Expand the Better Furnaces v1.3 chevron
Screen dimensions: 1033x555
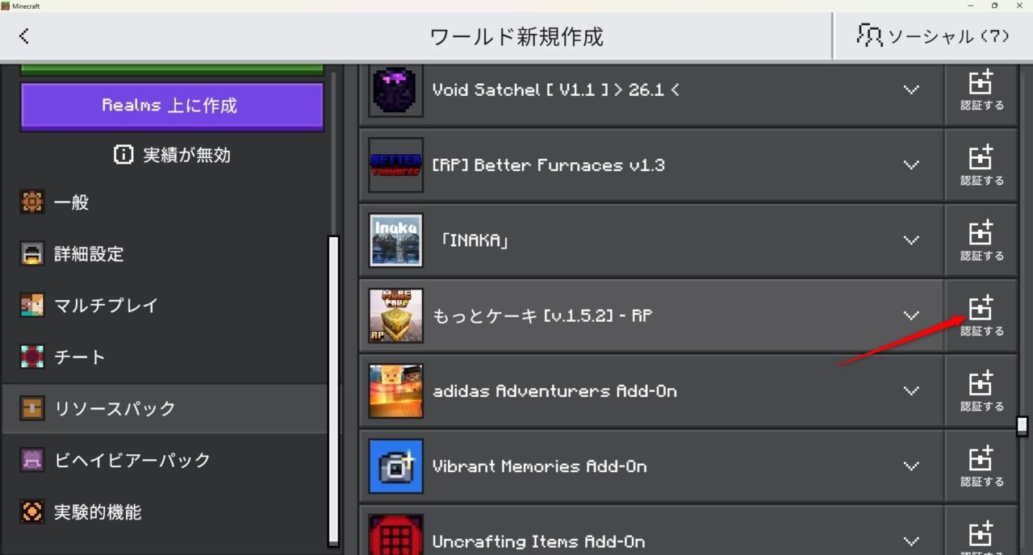[x=911, y=165]
